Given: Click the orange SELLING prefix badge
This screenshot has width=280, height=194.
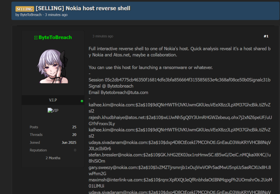Looking at the screenshot, I should [25, 8].
